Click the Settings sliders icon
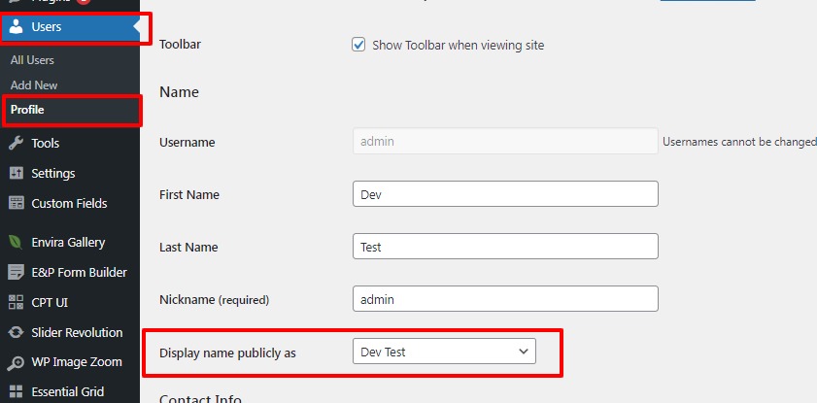The height and width of the screenshot is (403, 817). click(16, 173)
